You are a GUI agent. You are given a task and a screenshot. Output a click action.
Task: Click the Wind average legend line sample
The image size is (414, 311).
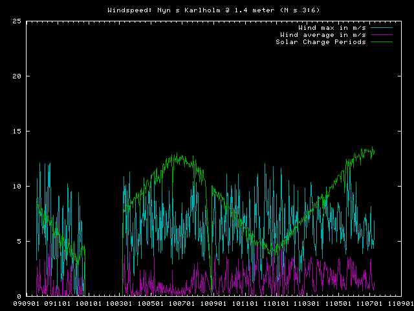380,35
